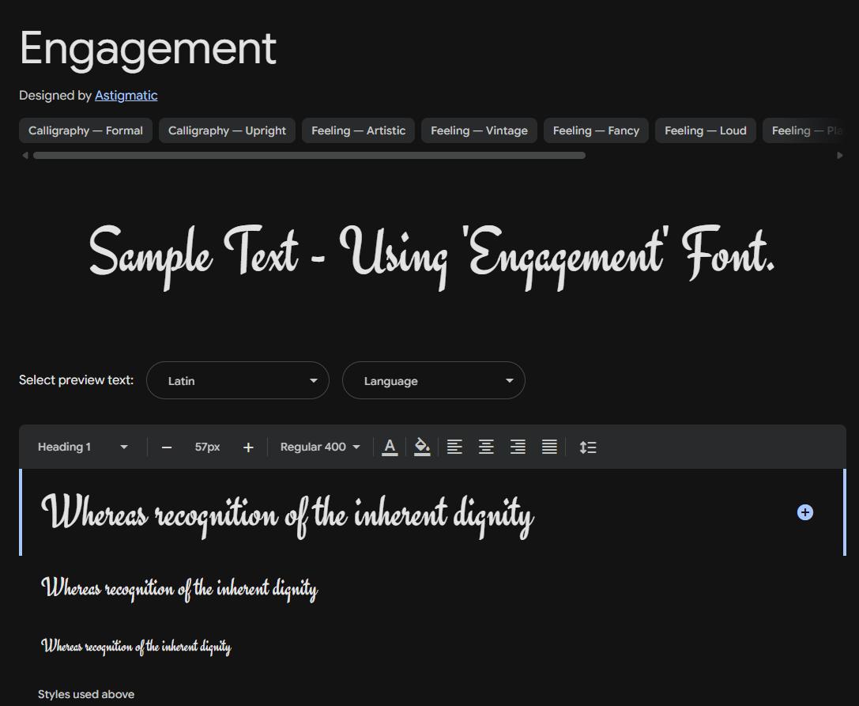859x706 pixels.
Task: Select the Feeling — Artistic tag
Action: (358, 130)
